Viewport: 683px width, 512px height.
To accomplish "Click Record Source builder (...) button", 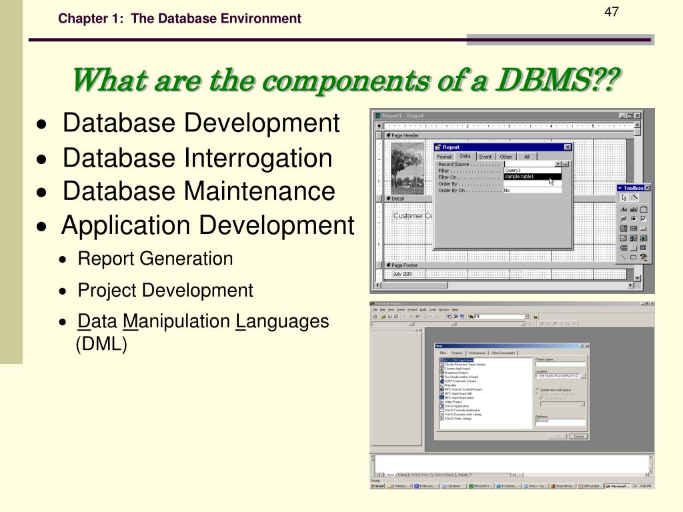I will (566, 164).
